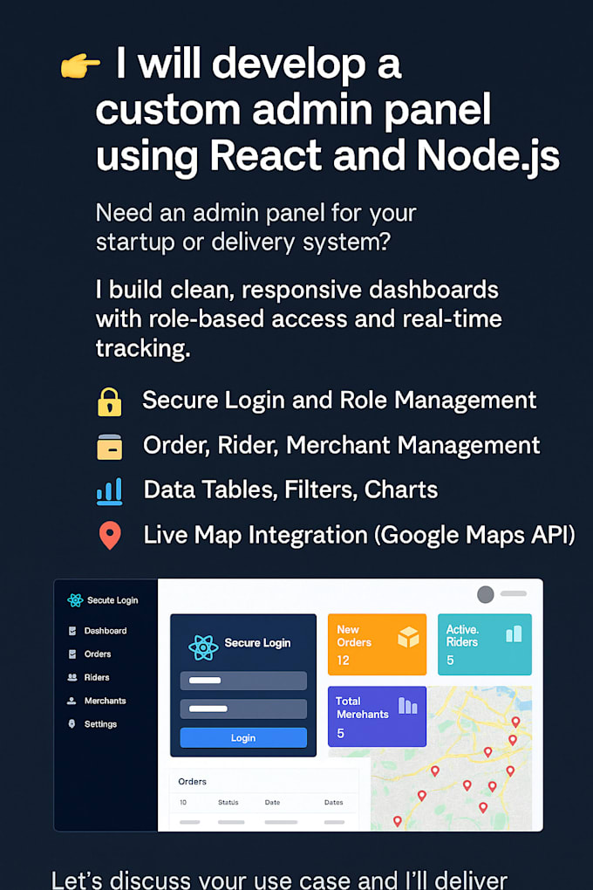Open the New Orders 12 card
Viewport: 593px width, 890px height.
pyautogui.click(x=377, y=644)
